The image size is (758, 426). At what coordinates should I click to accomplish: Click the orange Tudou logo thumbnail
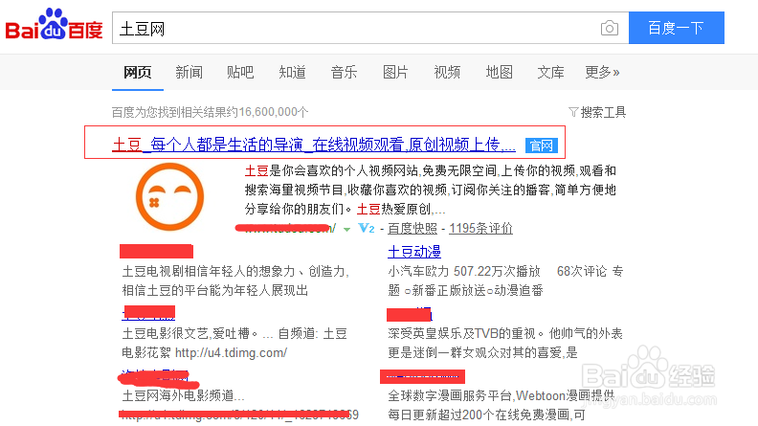click(169, 196)
